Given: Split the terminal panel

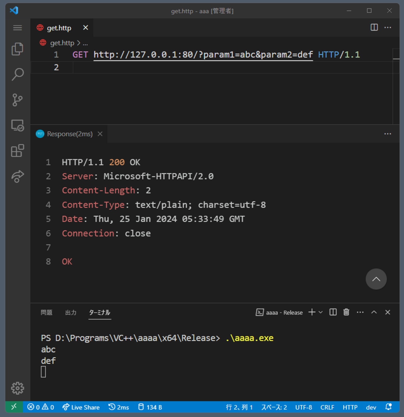Looking at the screenshot, I should (x=333, y=312).
